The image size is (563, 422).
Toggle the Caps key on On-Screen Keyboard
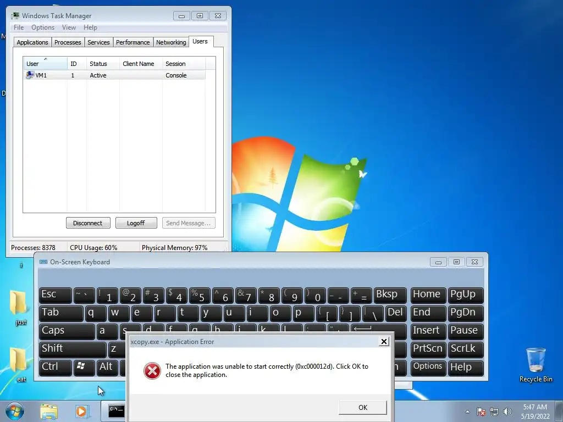pos(67,331)
